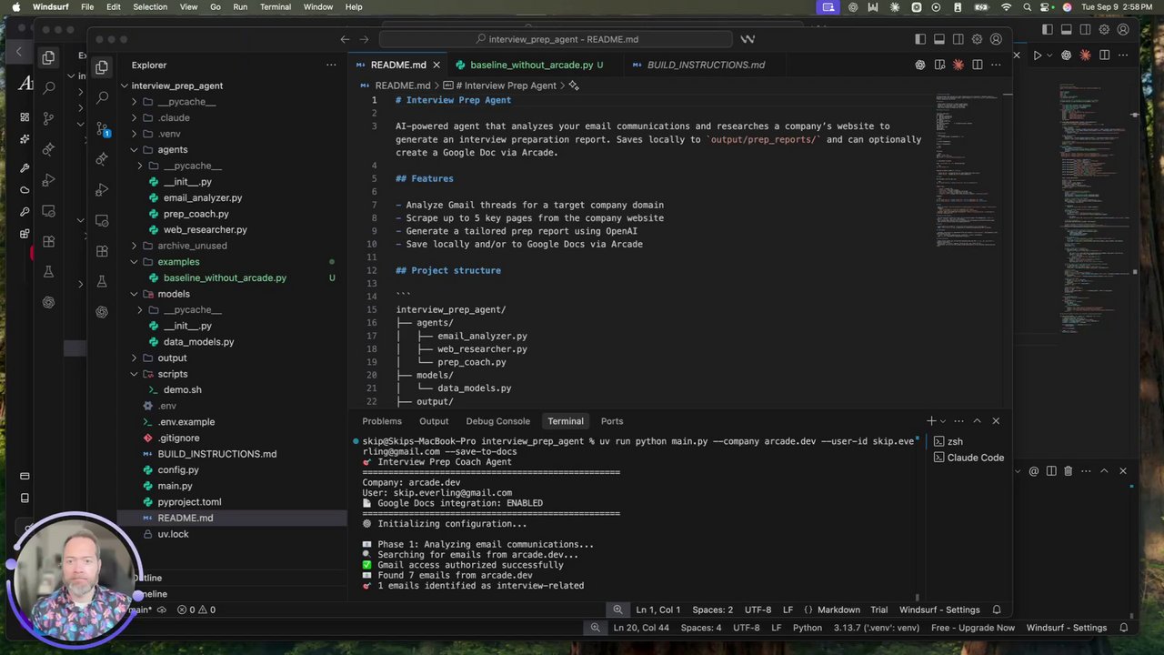Click the Trial status bar item
Image resolution: width=1164 pixels, height=655 pixels.
point(878,610)
